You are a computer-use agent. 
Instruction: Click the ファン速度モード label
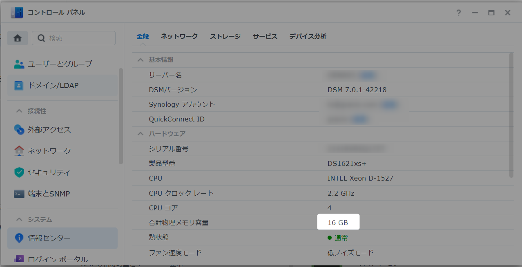tap(175, 253)
